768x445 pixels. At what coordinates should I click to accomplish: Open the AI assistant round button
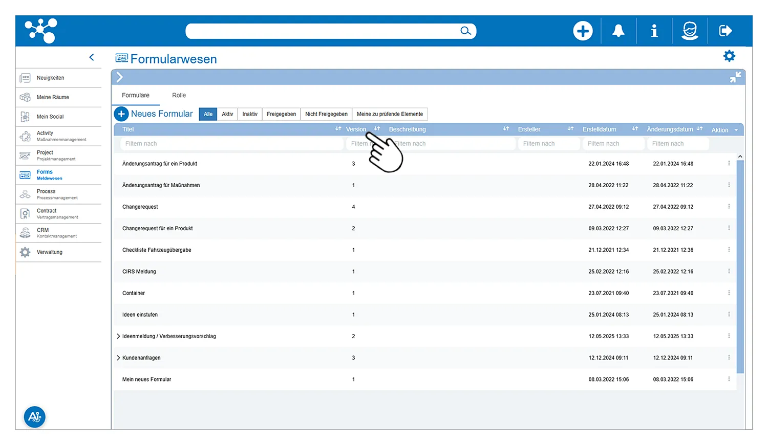pyautogui.click(x=35, y=417)
